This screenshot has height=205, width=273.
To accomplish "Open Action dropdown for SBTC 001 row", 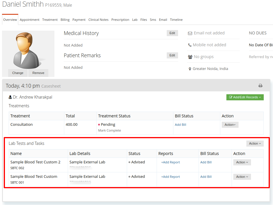I will tap(242, 177).
